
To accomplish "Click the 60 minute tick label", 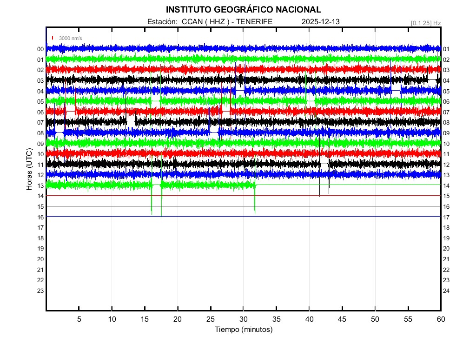I will 441,319.
